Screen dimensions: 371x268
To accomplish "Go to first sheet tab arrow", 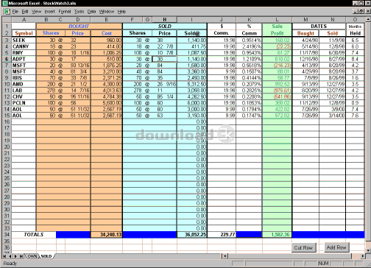I will pos(4,256).
